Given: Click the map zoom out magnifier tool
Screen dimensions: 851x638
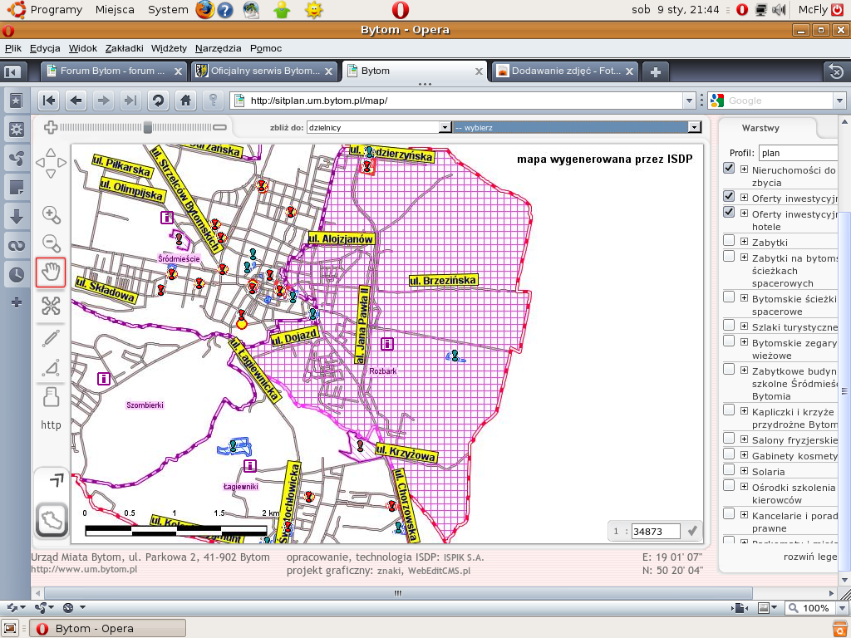Looking at the screenshot, I should 52,244.
